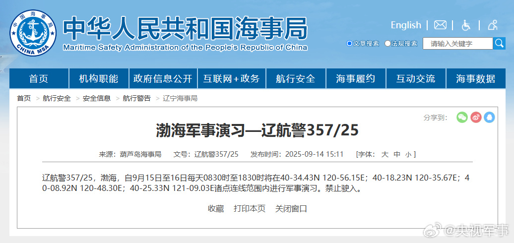The height and width of the screenshot is (243, 514).
Task: Click the elderly care mode icon
Action: 492,25
